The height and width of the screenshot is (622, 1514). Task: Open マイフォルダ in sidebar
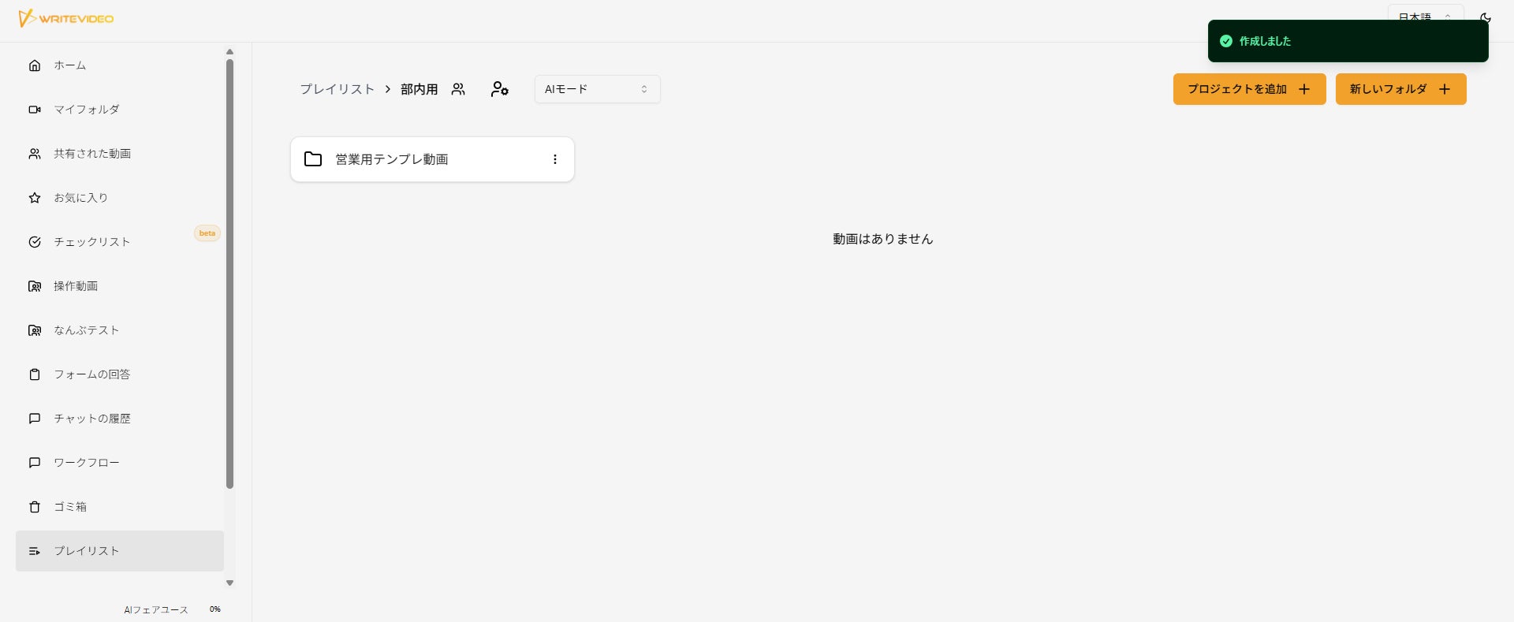click(120, 110)
